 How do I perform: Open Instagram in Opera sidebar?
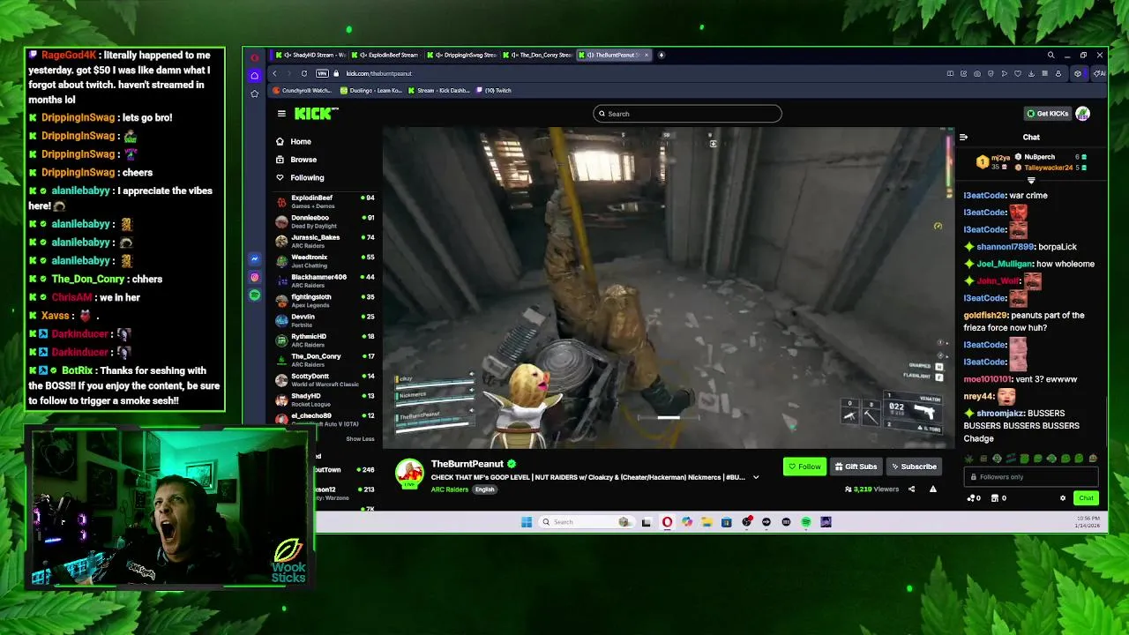click(x=254, y=277)
